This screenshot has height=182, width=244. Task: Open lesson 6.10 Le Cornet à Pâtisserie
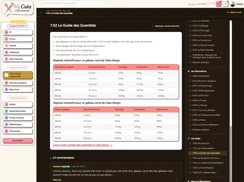coord(205,125)
